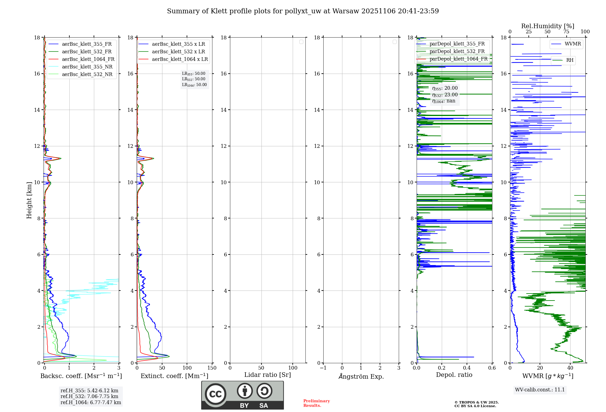The height and width of the screenshot is (412, 606).
Task: Click the Summary of Klett profile plots title
Action: [x=303, y=11]
